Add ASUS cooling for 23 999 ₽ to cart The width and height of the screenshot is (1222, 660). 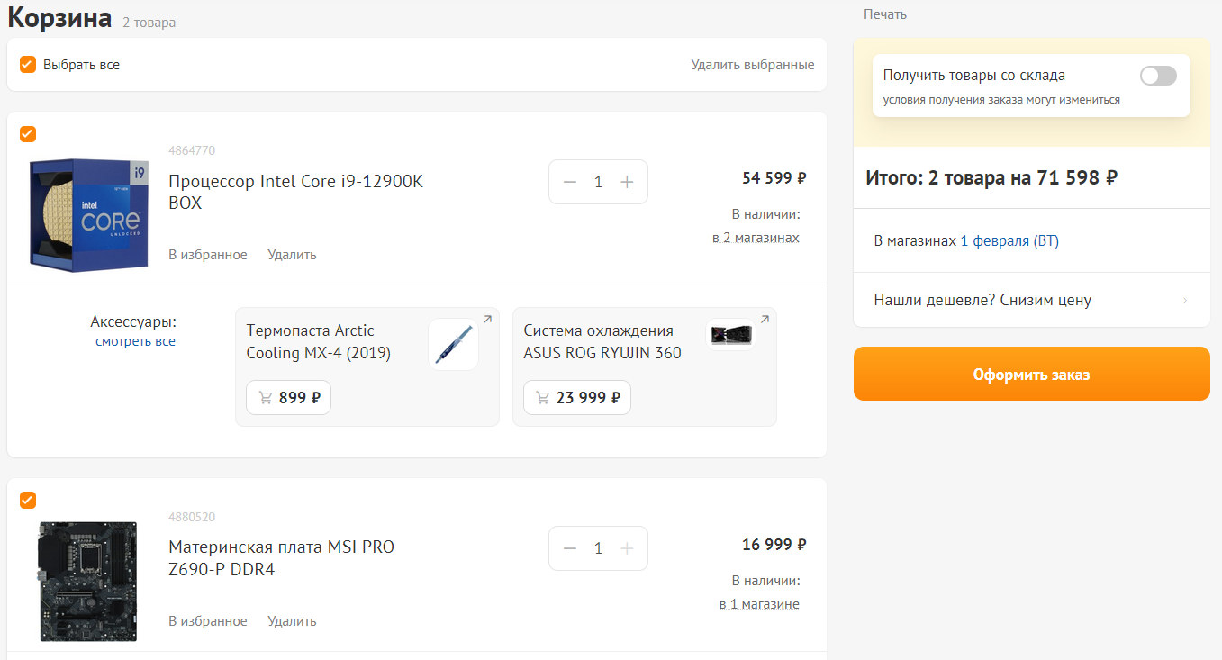coord(577,397)
